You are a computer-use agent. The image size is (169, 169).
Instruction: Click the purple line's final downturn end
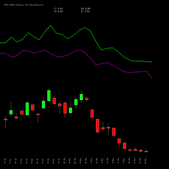pos(152,78)
